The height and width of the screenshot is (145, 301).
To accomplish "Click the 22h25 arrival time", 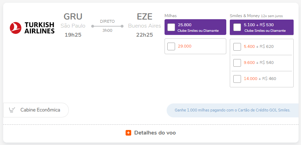I will tap(145, 35).
